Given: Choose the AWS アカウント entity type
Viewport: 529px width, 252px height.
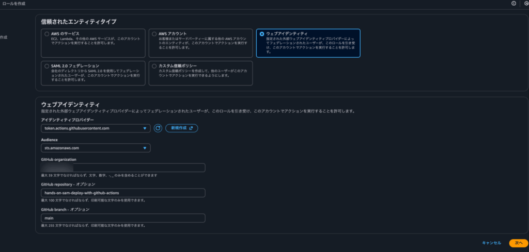Looking at the screenshot, I should (154, 33).
